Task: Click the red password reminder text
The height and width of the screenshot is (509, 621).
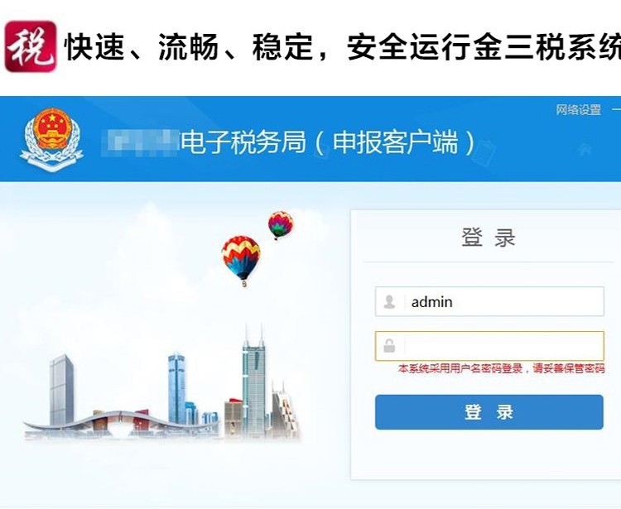Action: tap(502, 369)
